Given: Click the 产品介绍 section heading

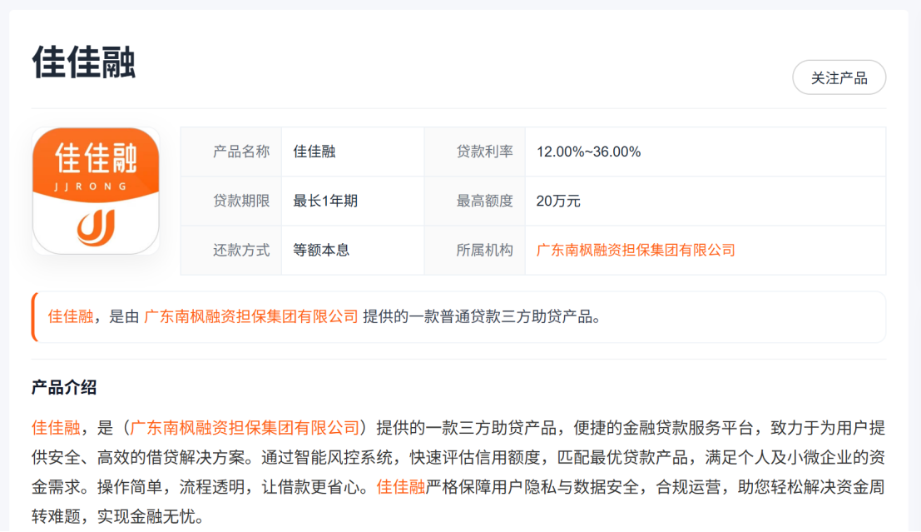Looking at the screenshot, I should (64, 388).
